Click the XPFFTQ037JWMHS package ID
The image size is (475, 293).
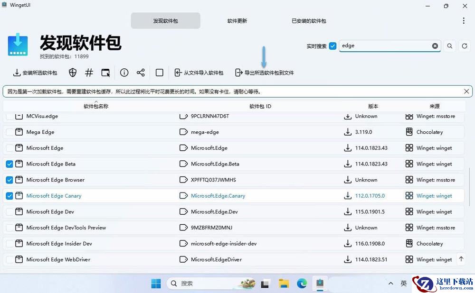[213, 180]
